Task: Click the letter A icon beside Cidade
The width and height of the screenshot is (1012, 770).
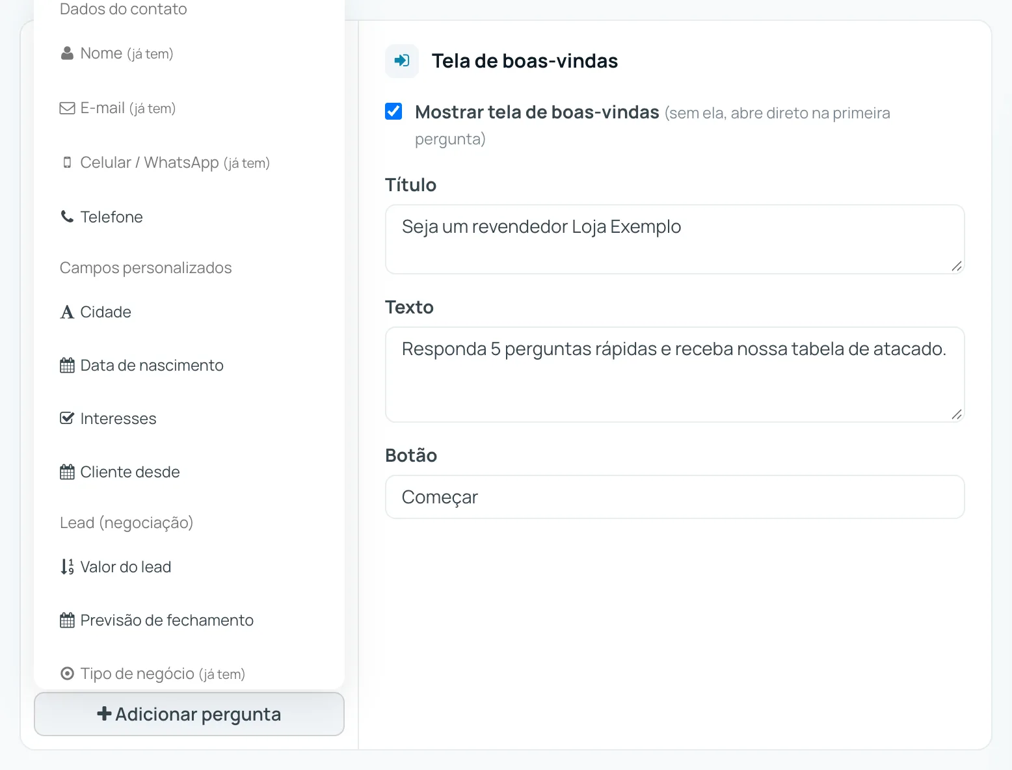Action: point(67,312)
